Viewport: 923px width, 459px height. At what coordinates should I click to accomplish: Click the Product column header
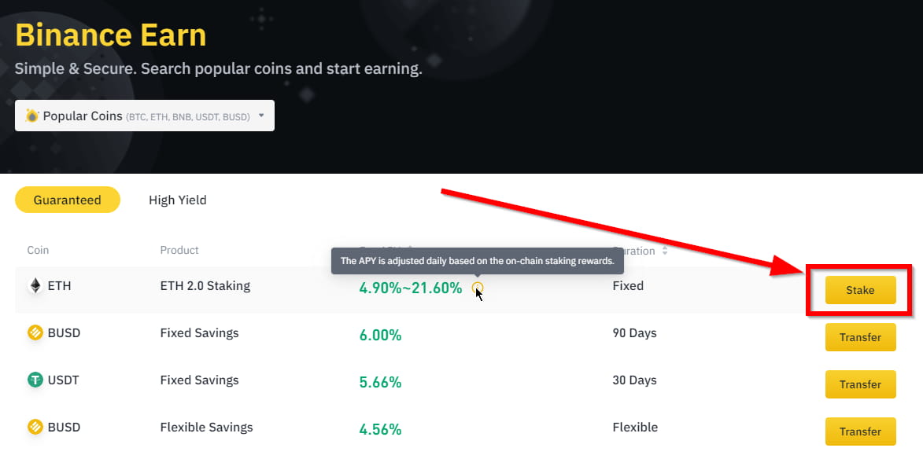tap(179, 251)
